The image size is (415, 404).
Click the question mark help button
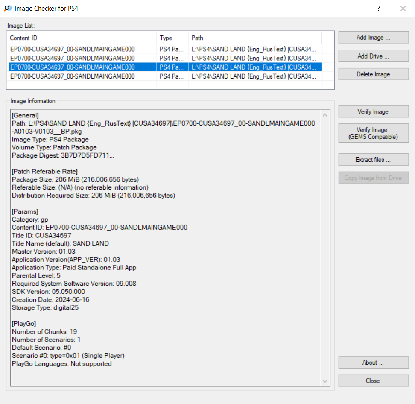pyautogui.click(x=378, y=8)
